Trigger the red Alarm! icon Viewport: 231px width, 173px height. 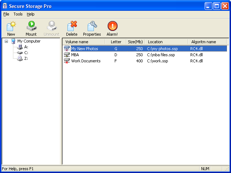click(112, 26)
